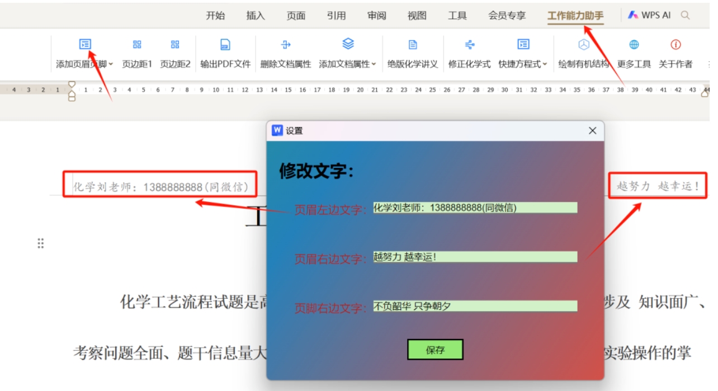Screen dimensions: 718x391
Task: Click the 删除文档属性 icon
Action: [285, 45]
